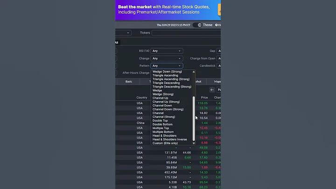Click the Candlestick filter label

207,65
